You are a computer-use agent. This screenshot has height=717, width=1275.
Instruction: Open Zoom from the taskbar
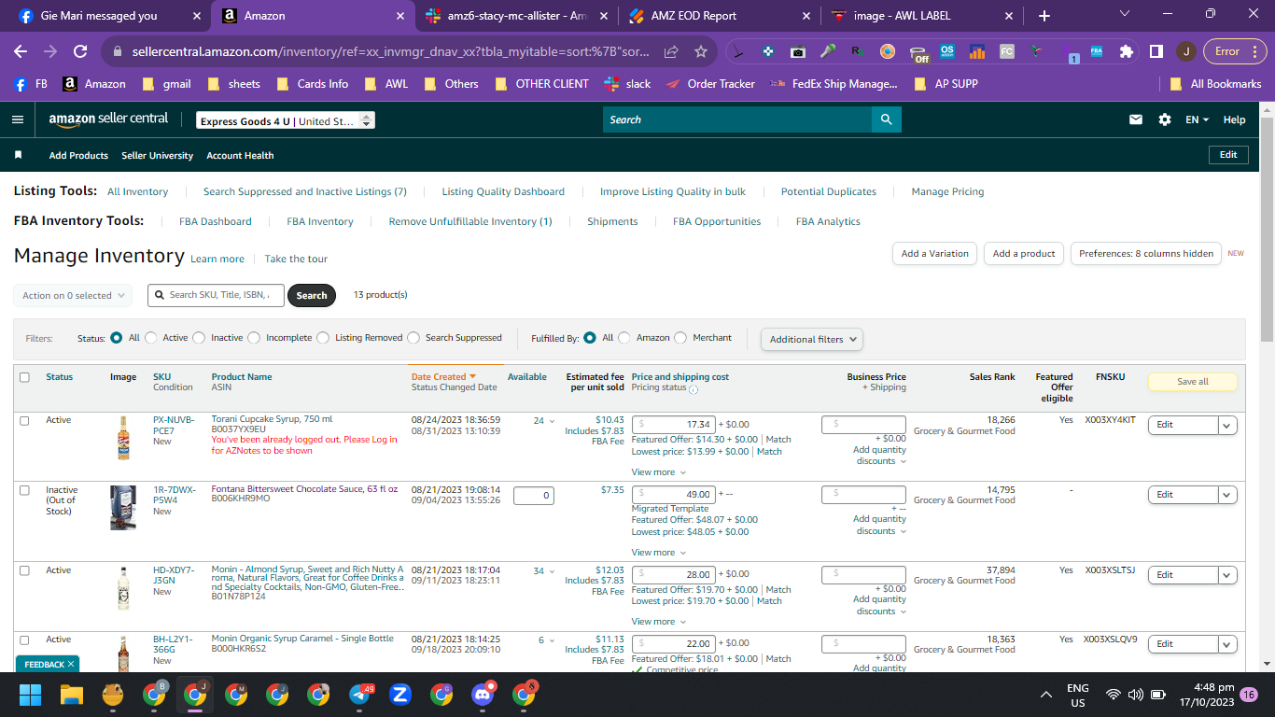click(400, 695)
